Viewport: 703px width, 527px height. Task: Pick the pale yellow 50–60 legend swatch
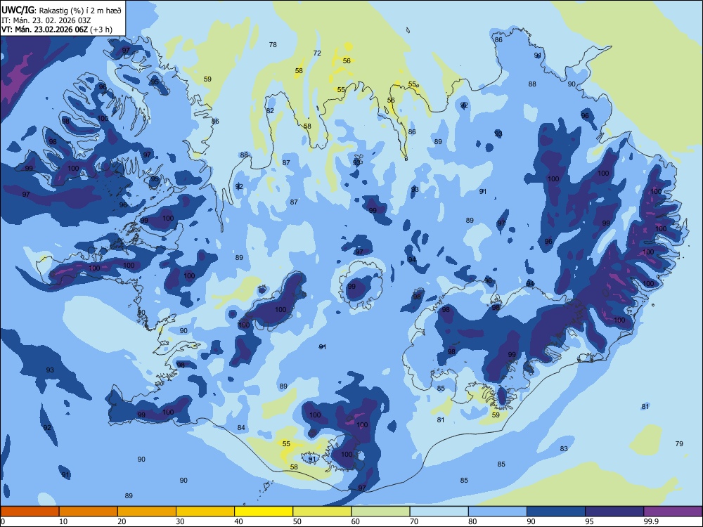(x=322, y=512)
